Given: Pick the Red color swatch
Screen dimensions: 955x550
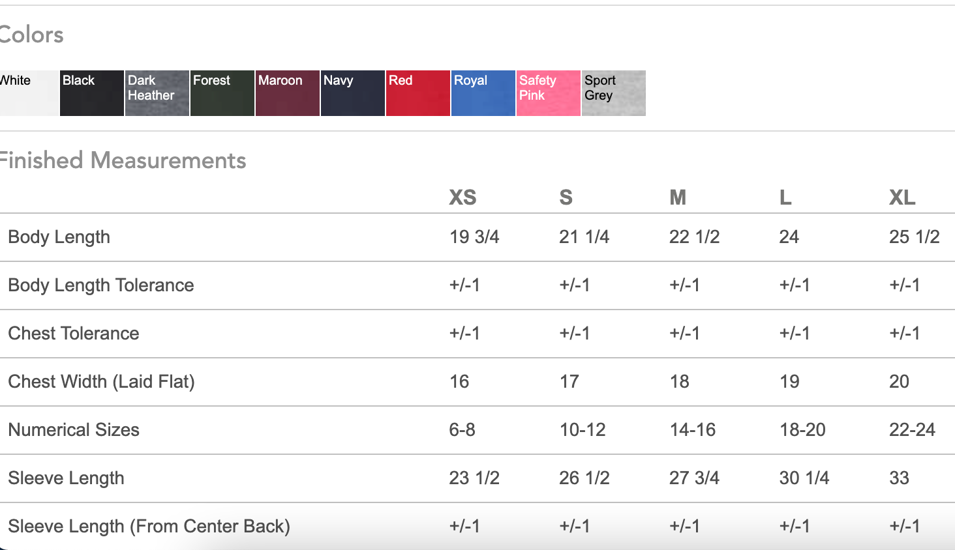Looking at the screenshot, I should click(x=418, y=93).
